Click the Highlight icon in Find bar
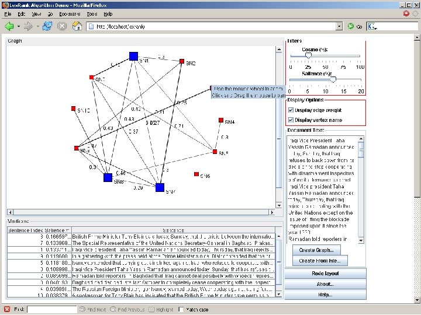 151,309
